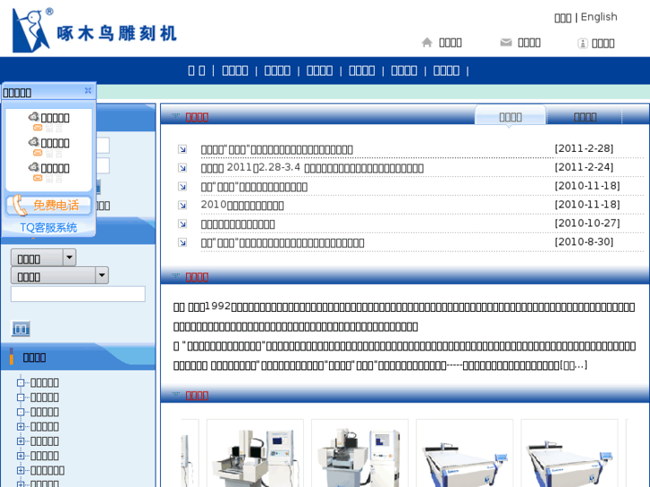Screen dimensions: 650x487
Task: Click the arrow icon beside the headline starting with 2010
Action: pos(182,206)
